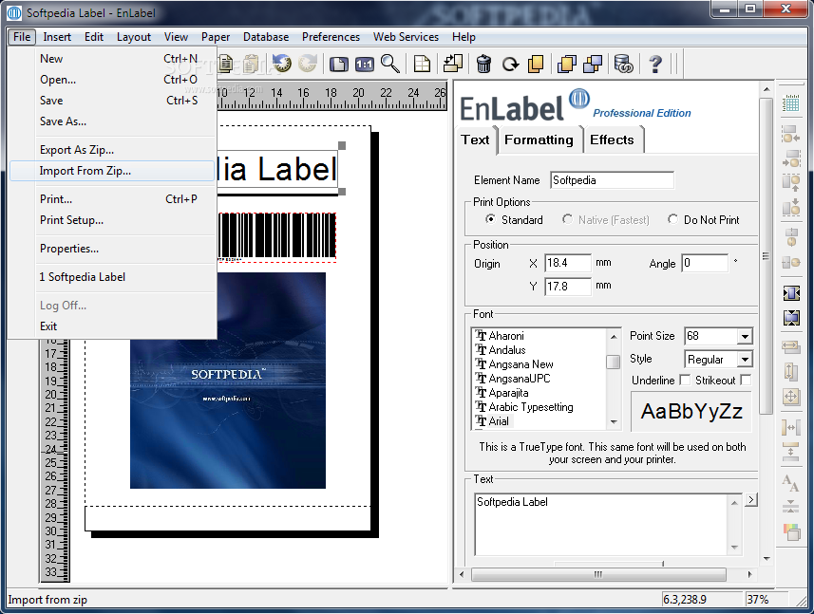This screenshot has width=814, height=614.
Task: Click the barcode element on the label
Action: [x=276, y=235]
